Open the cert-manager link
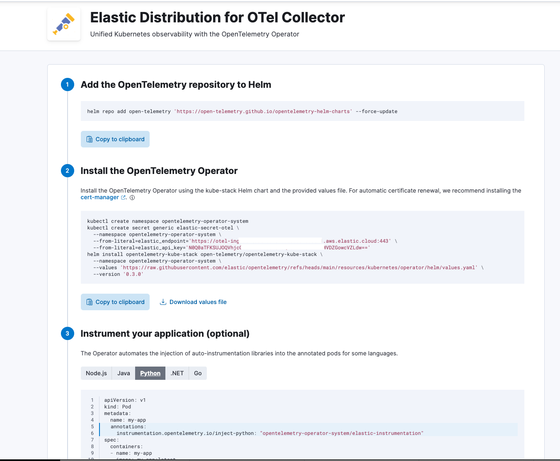Screen dimensions: 560x461 click(99, 198)
